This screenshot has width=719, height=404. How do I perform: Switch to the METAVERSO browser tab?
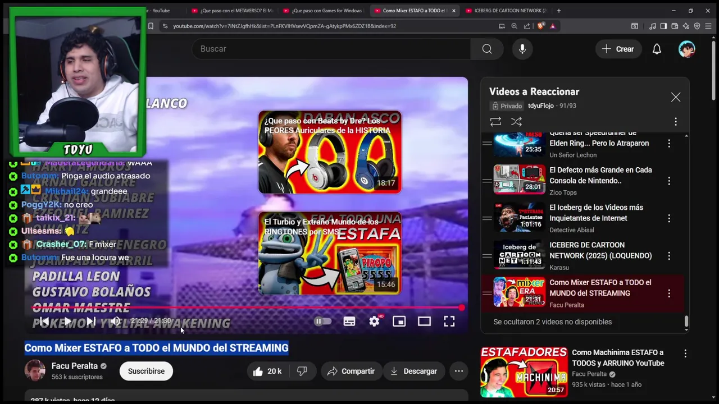(x=232, y=11)
